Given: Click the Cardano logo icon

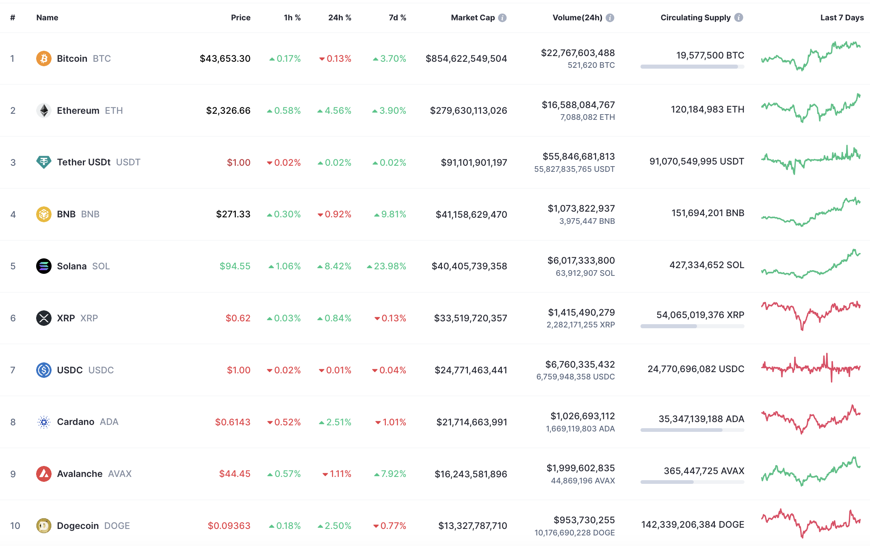Looking at the screenshot, I should tap(44, 422).
